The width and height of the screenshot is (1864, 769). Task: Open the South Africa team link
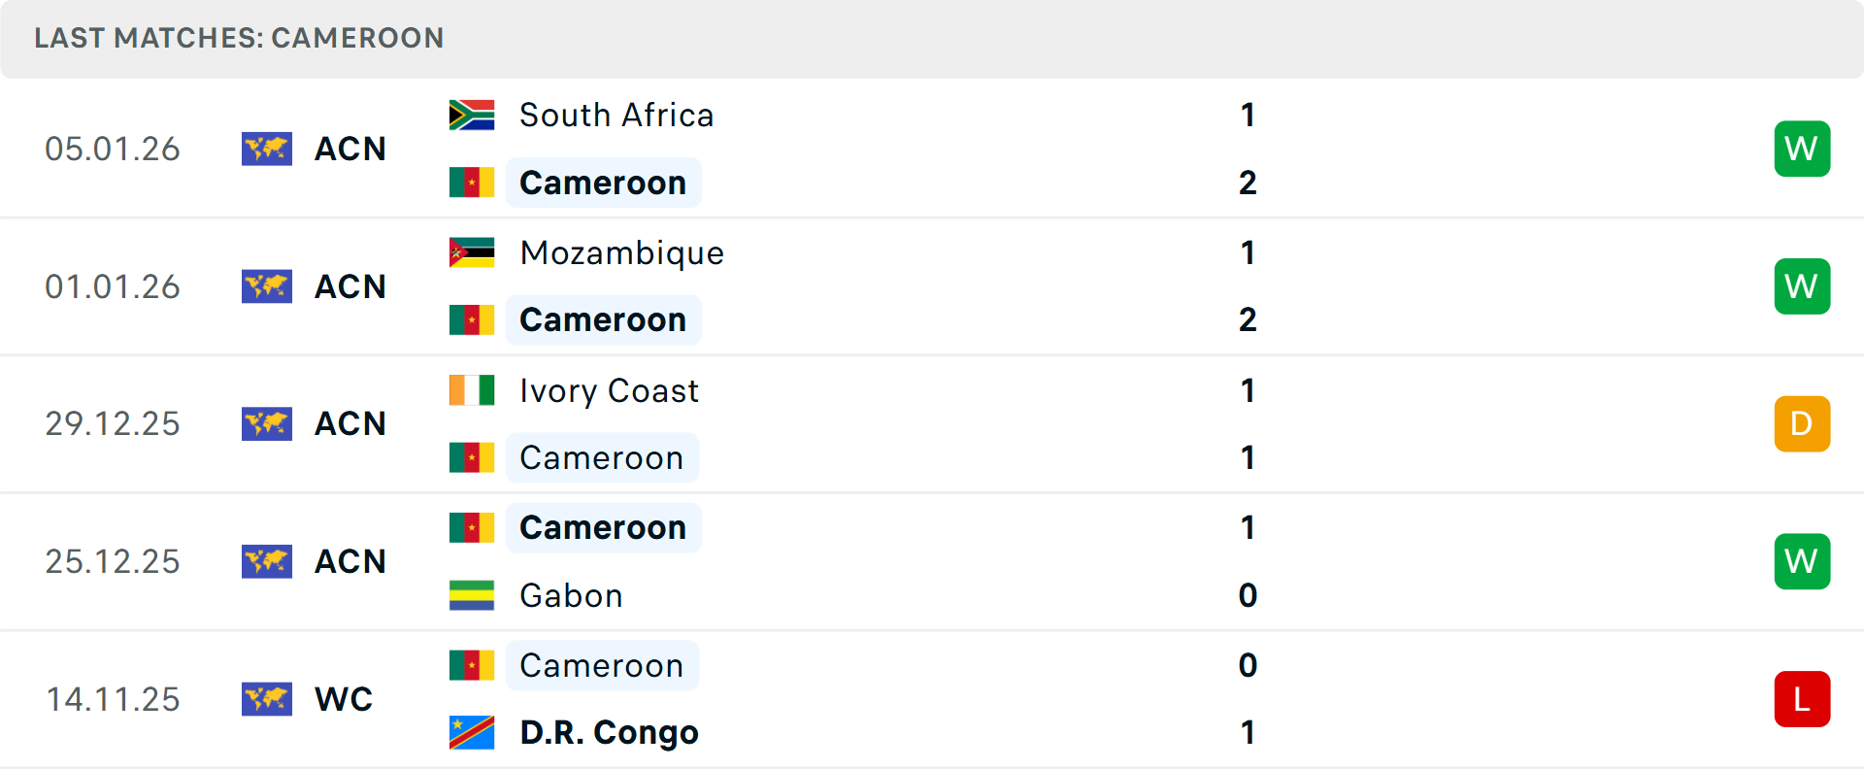[616, 116]
